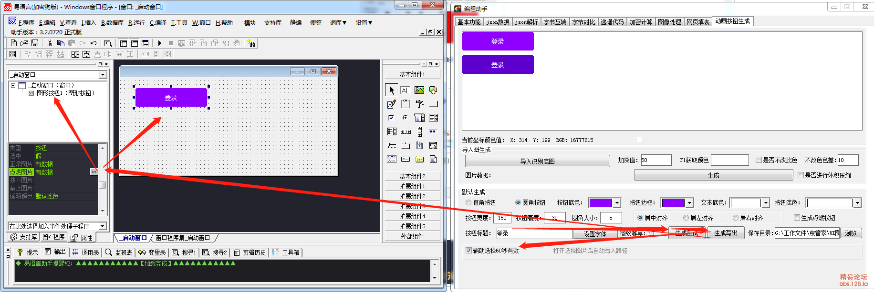Click the Cut scissors icon
Viewport: 874px width, 292px height.
click(50, 43)
